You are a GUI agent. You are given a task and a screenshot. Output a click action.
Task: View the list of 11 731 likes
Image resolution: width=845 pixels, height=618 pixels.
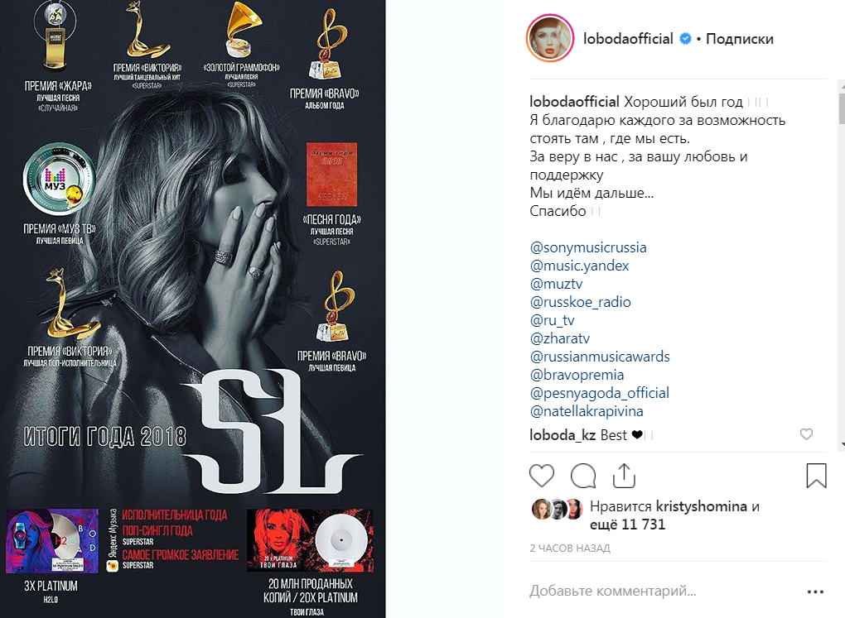(x=628, y=524)
